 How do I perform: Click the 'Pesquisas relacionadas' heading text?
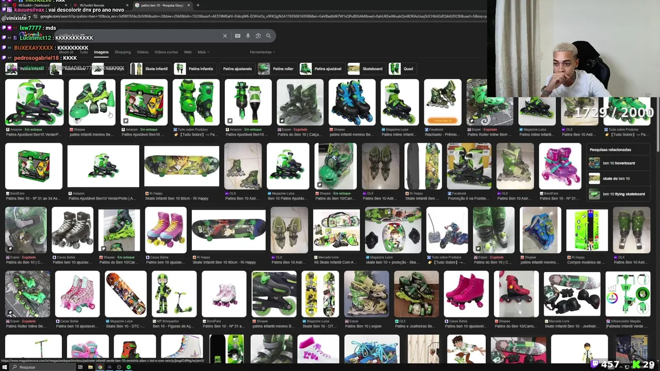610,149
